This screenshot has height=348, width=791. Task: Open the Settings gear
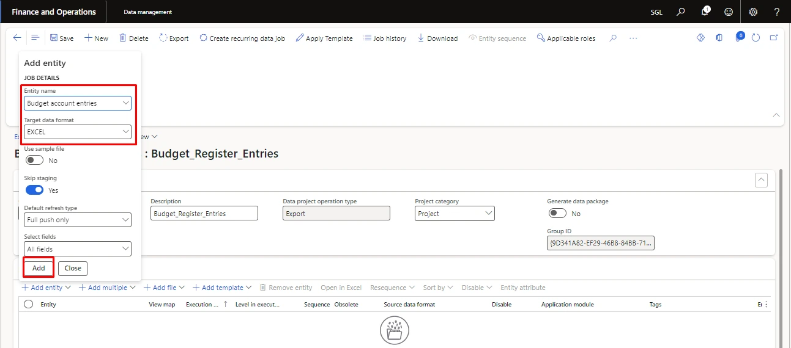coord(753,12)
